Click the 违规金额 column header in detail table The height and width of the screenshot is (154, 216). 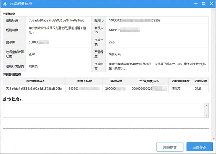click(x=201, y=81)
